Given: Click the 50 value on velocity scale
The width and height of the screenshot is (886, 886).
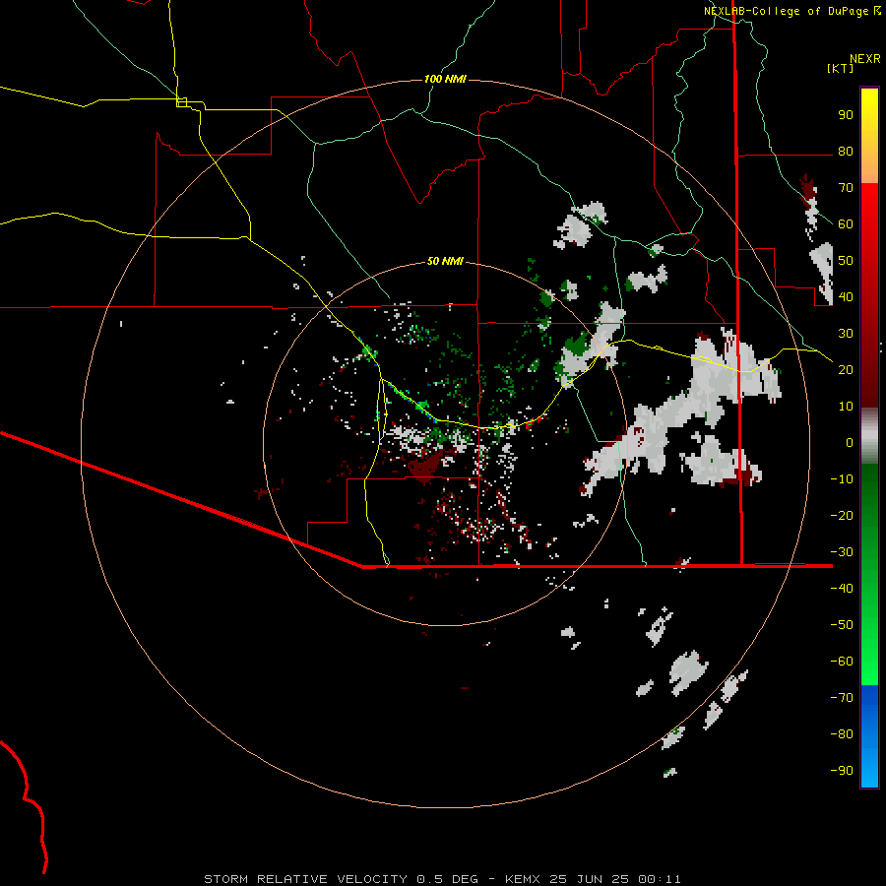Looking at the screenshot, I should pos(846,261).
